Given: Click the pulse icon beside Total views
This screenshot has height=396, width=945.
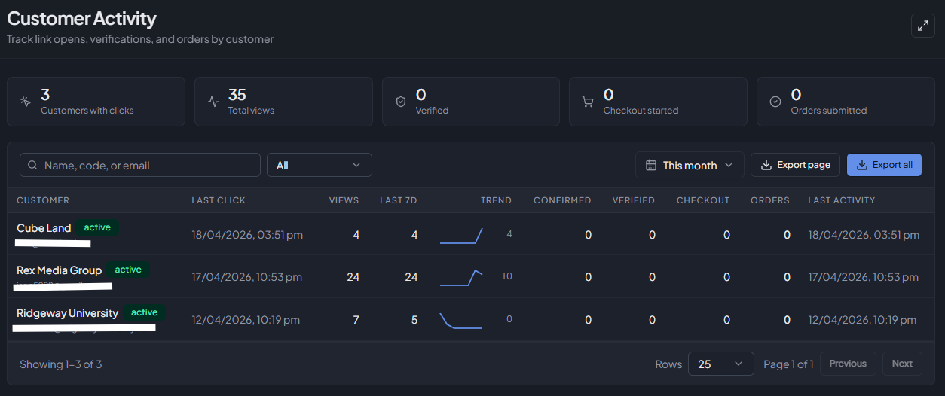Looking at the screenshot, I should pyautogui.click(x=213, y=102).
